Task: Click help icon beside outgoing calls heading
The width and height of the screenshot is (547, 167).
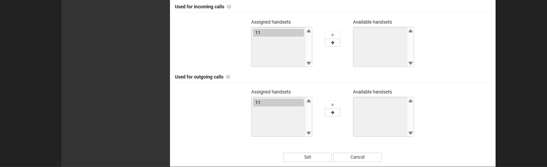Action: [x=228, y=77]
